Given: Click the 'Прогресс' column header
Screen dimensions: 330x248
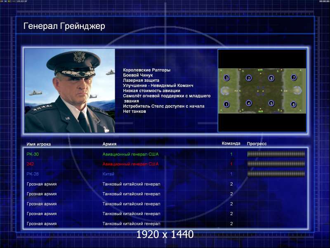Looking at the screenshot, I should [x=257, y=143].
